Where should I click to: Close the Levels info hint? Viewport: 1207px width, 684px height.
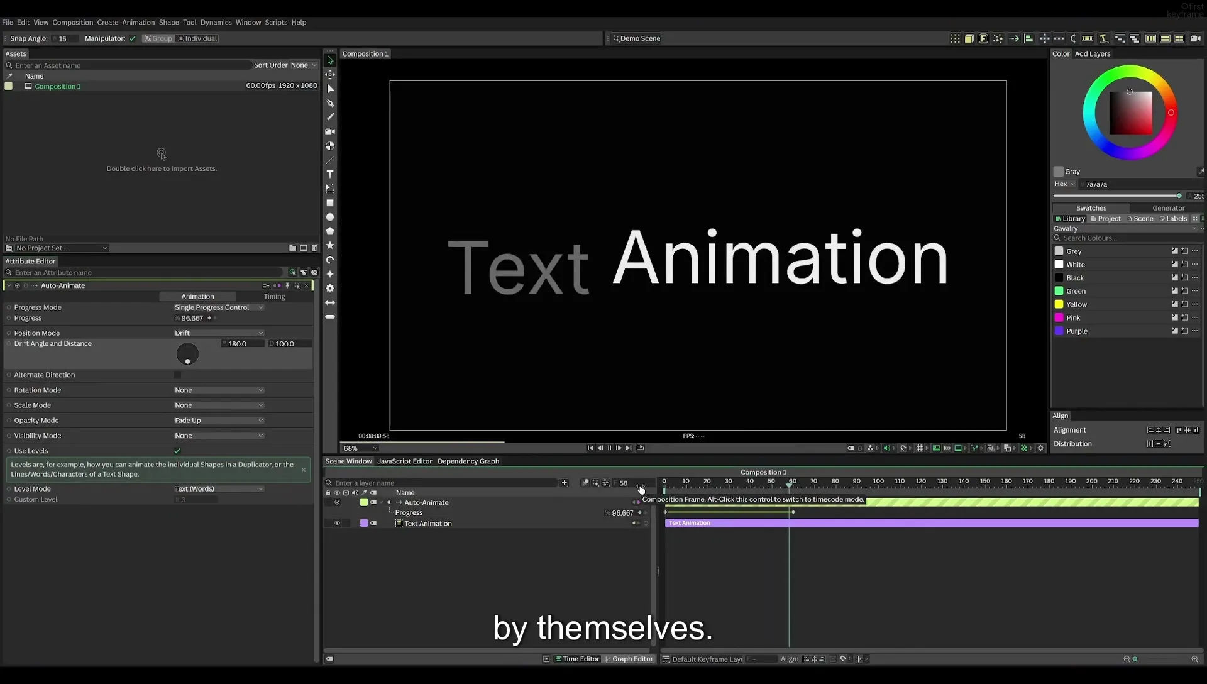[304, 470]
